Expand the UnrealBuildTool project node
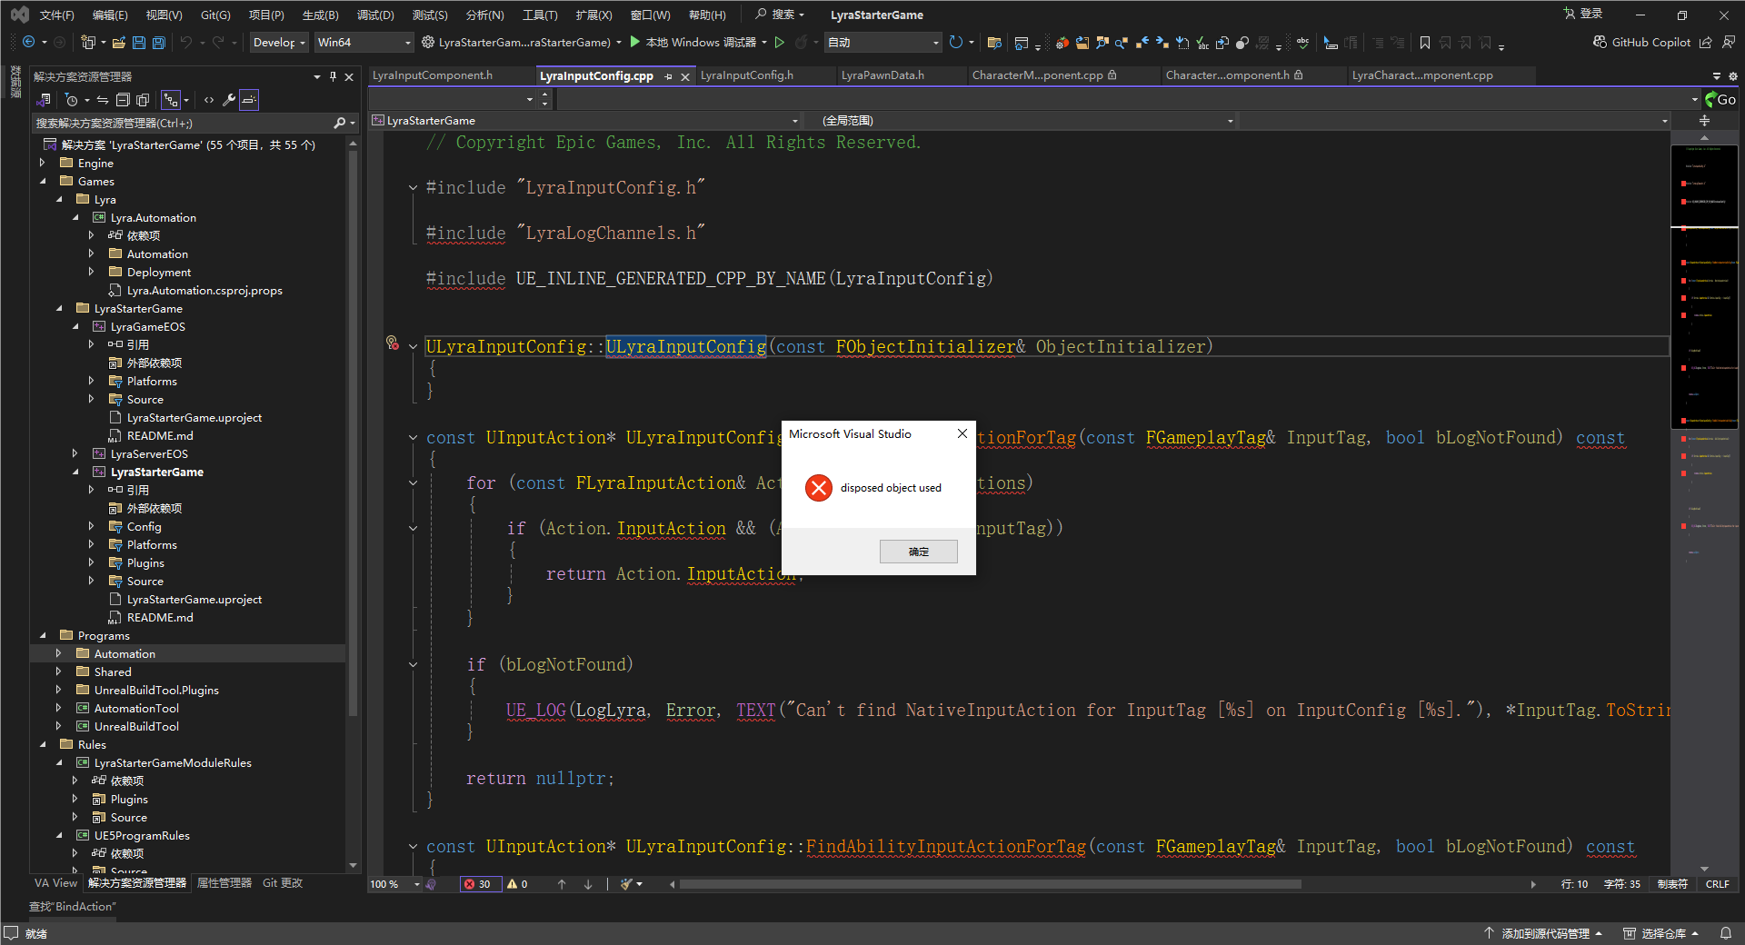The image size is (1745, 945). [x=59, y=726]
